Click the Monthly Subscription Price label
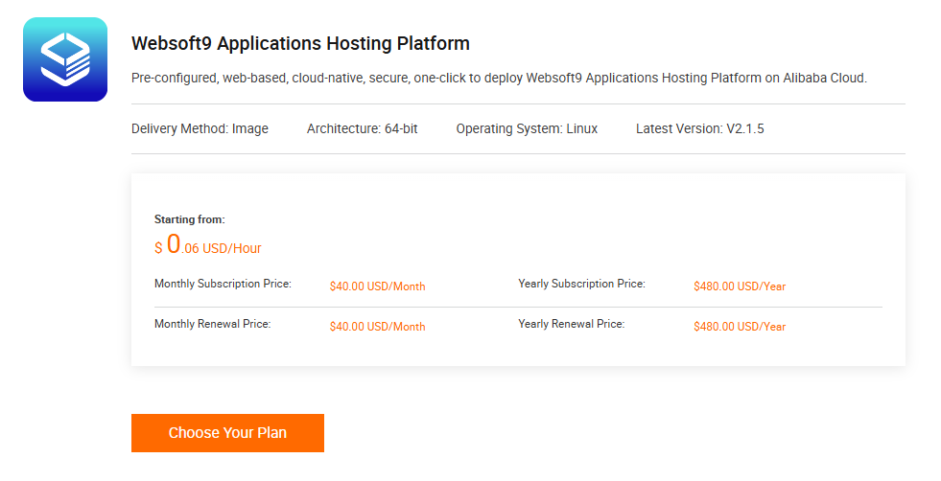941x481 pixels. coord(223,285)
